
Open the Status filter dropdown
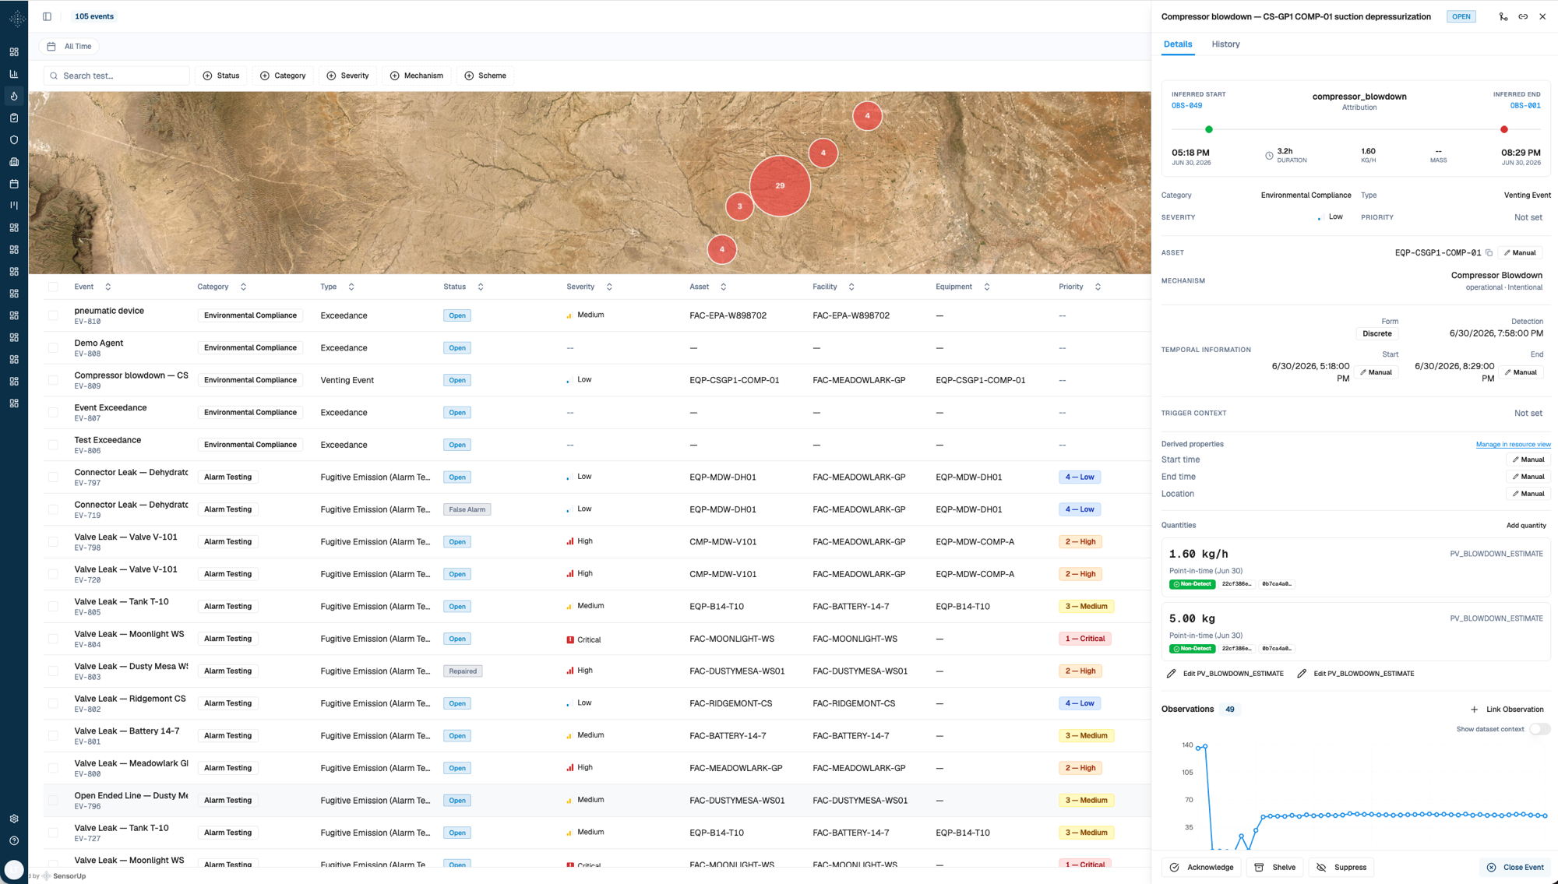(x=221, y=76)
